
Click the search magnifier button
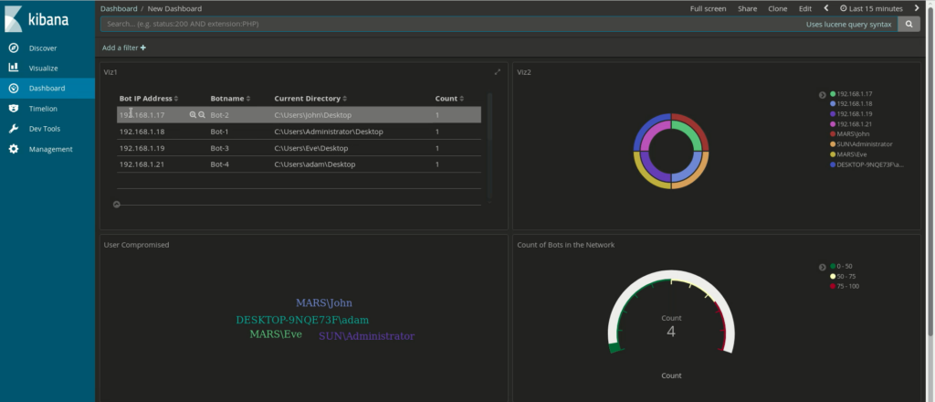click(x=909, y=25)
